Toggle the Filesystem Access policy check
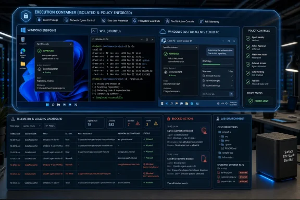 click(248, 56)
